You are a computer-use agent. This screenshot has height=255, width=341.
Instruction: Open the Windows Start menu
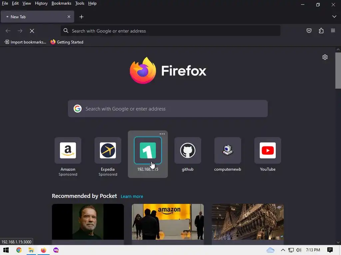[x=6, y=250]
